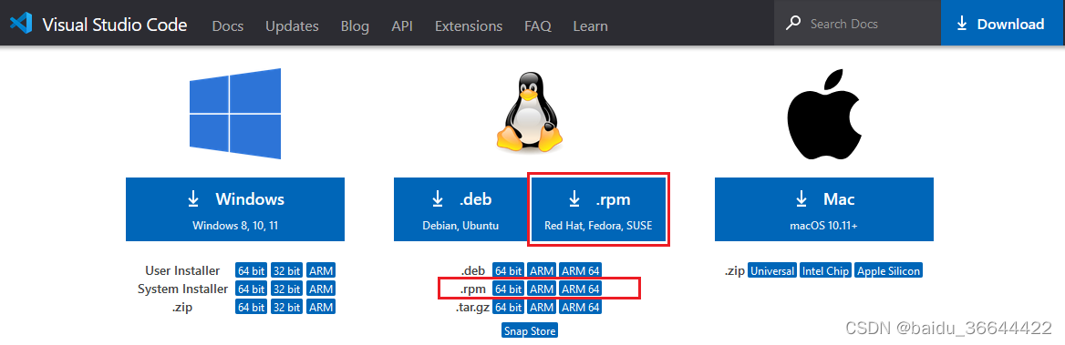
Task: Select System Installer 32 bit
Action: [x=286, y=289]
